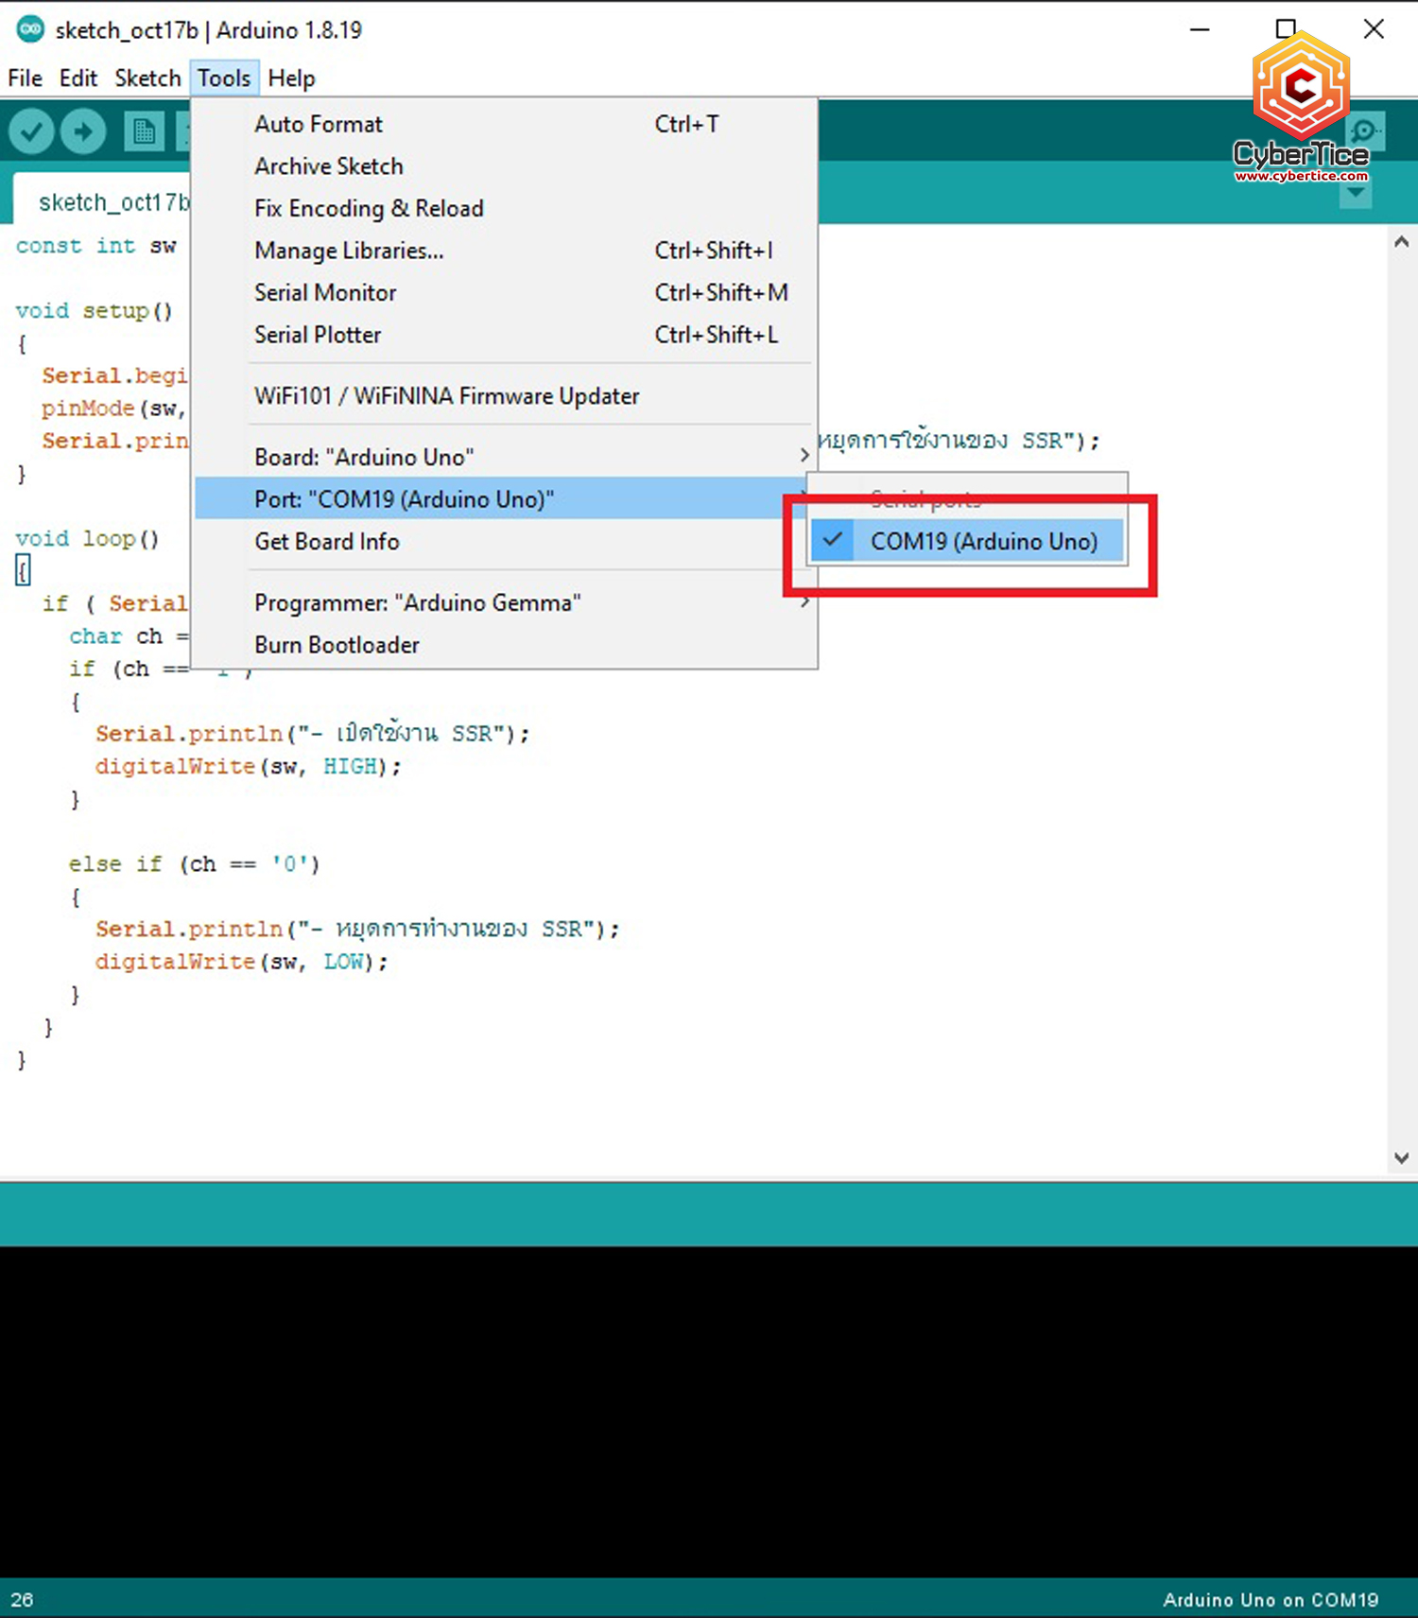The height and width of the screenshot is (1618, 1418).
Task: Open the Edit menu
Action: point(78,78)
